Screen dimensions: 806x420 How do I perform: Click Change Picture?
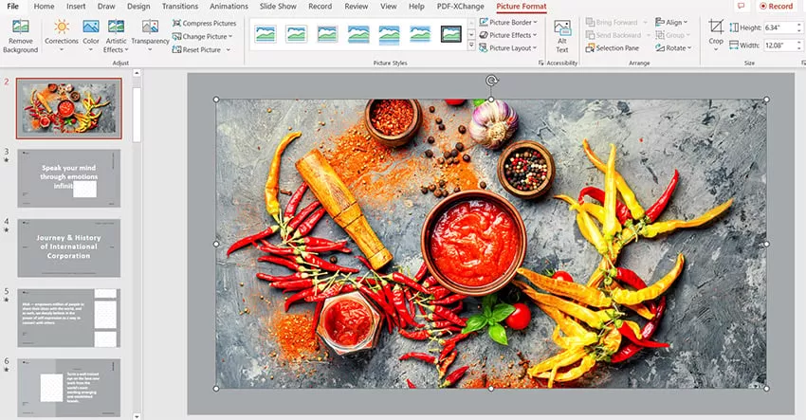click(202, 36)
